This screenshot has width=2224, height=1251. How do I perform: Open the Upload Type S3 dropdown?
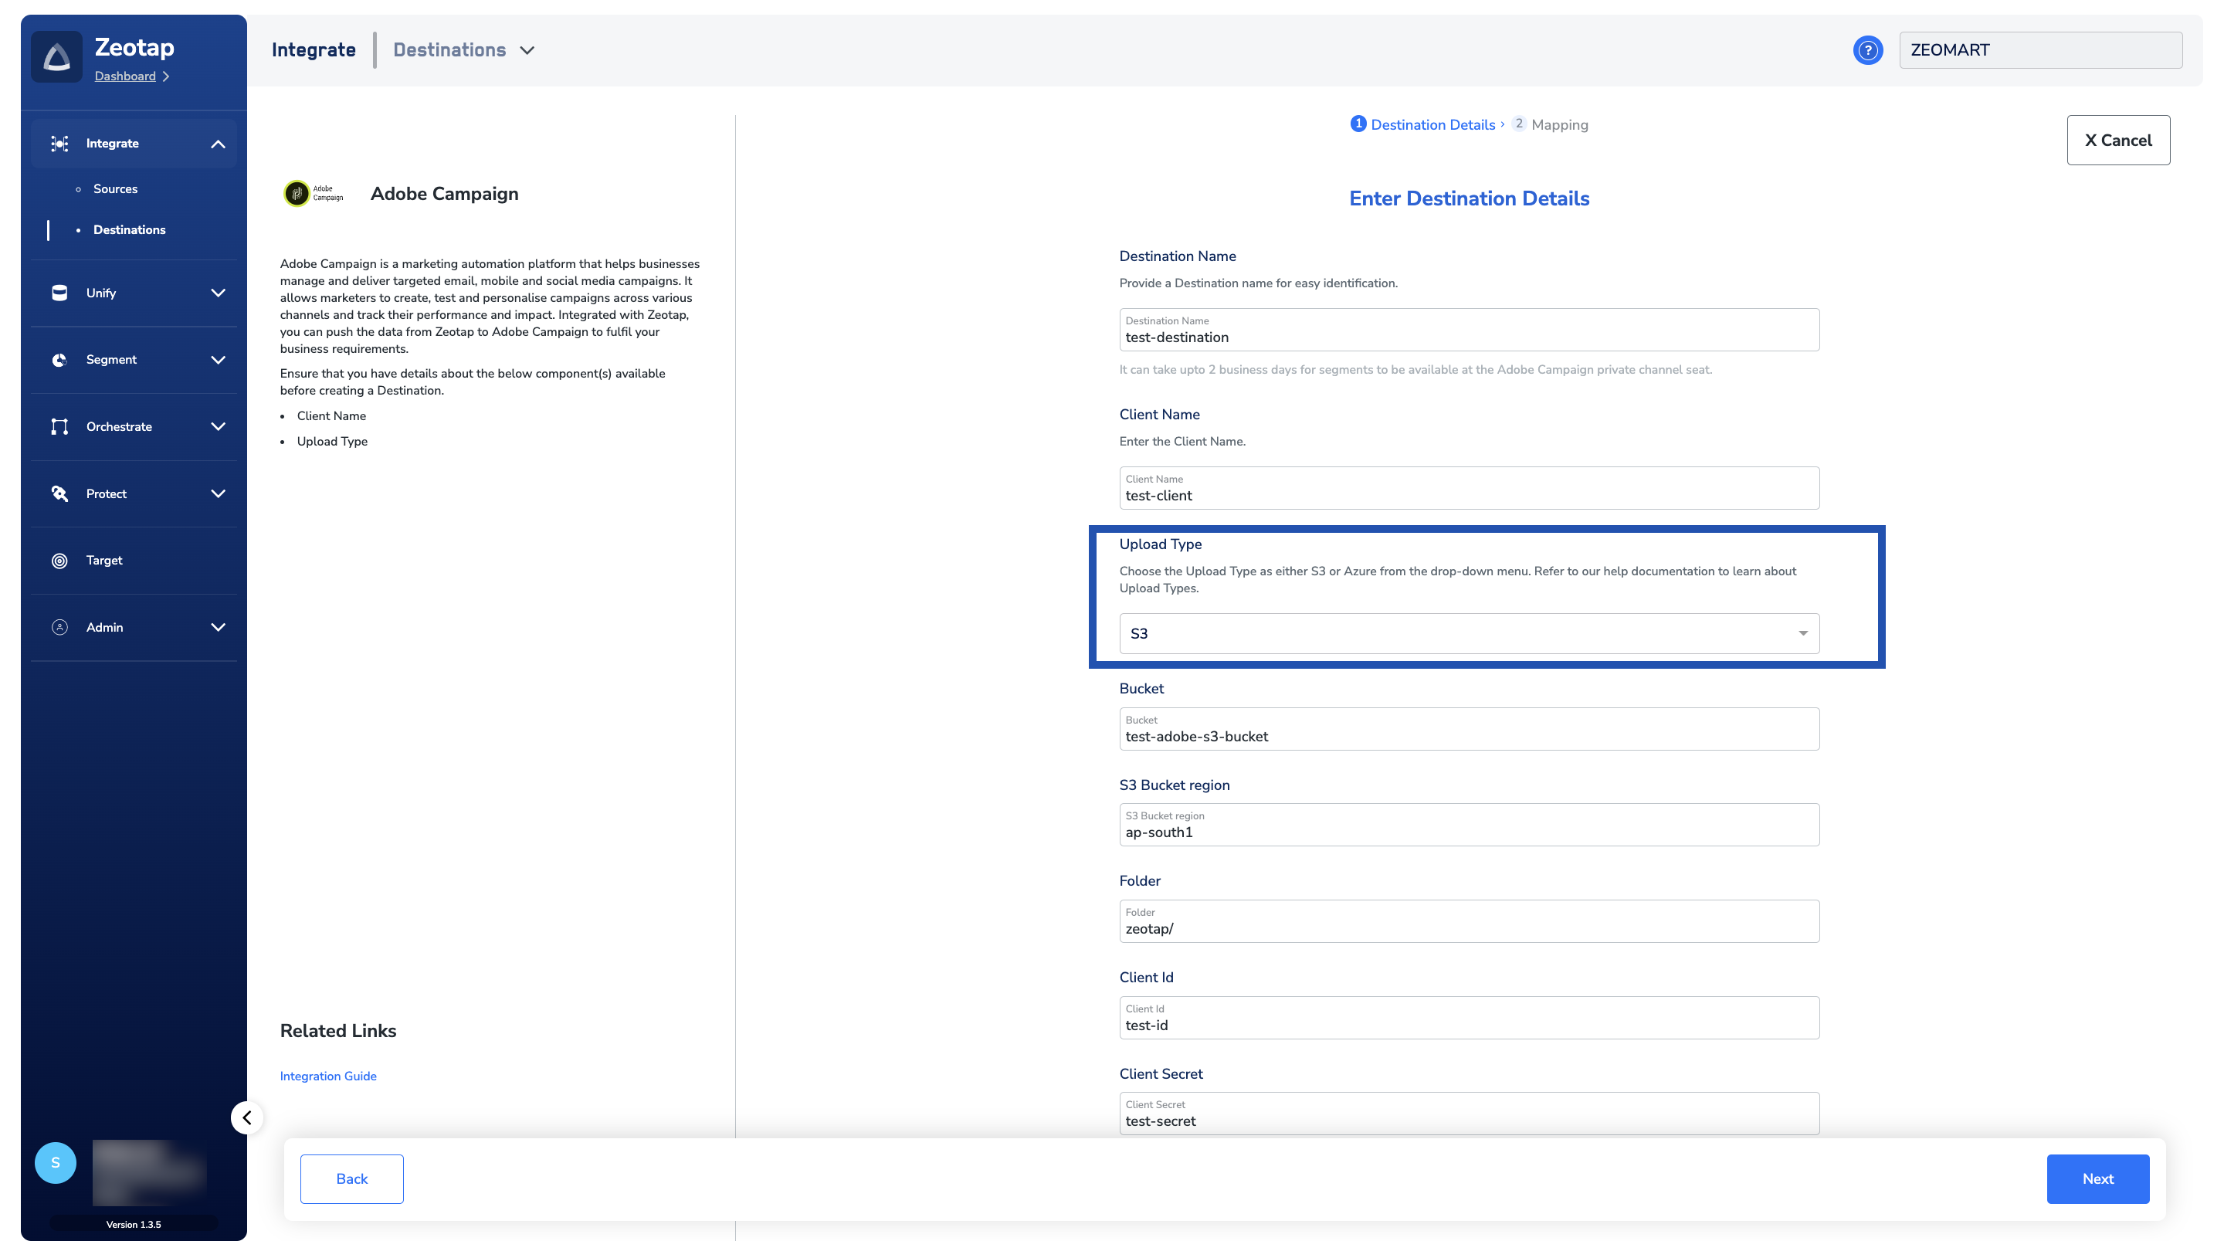(x=1469, y=634)
